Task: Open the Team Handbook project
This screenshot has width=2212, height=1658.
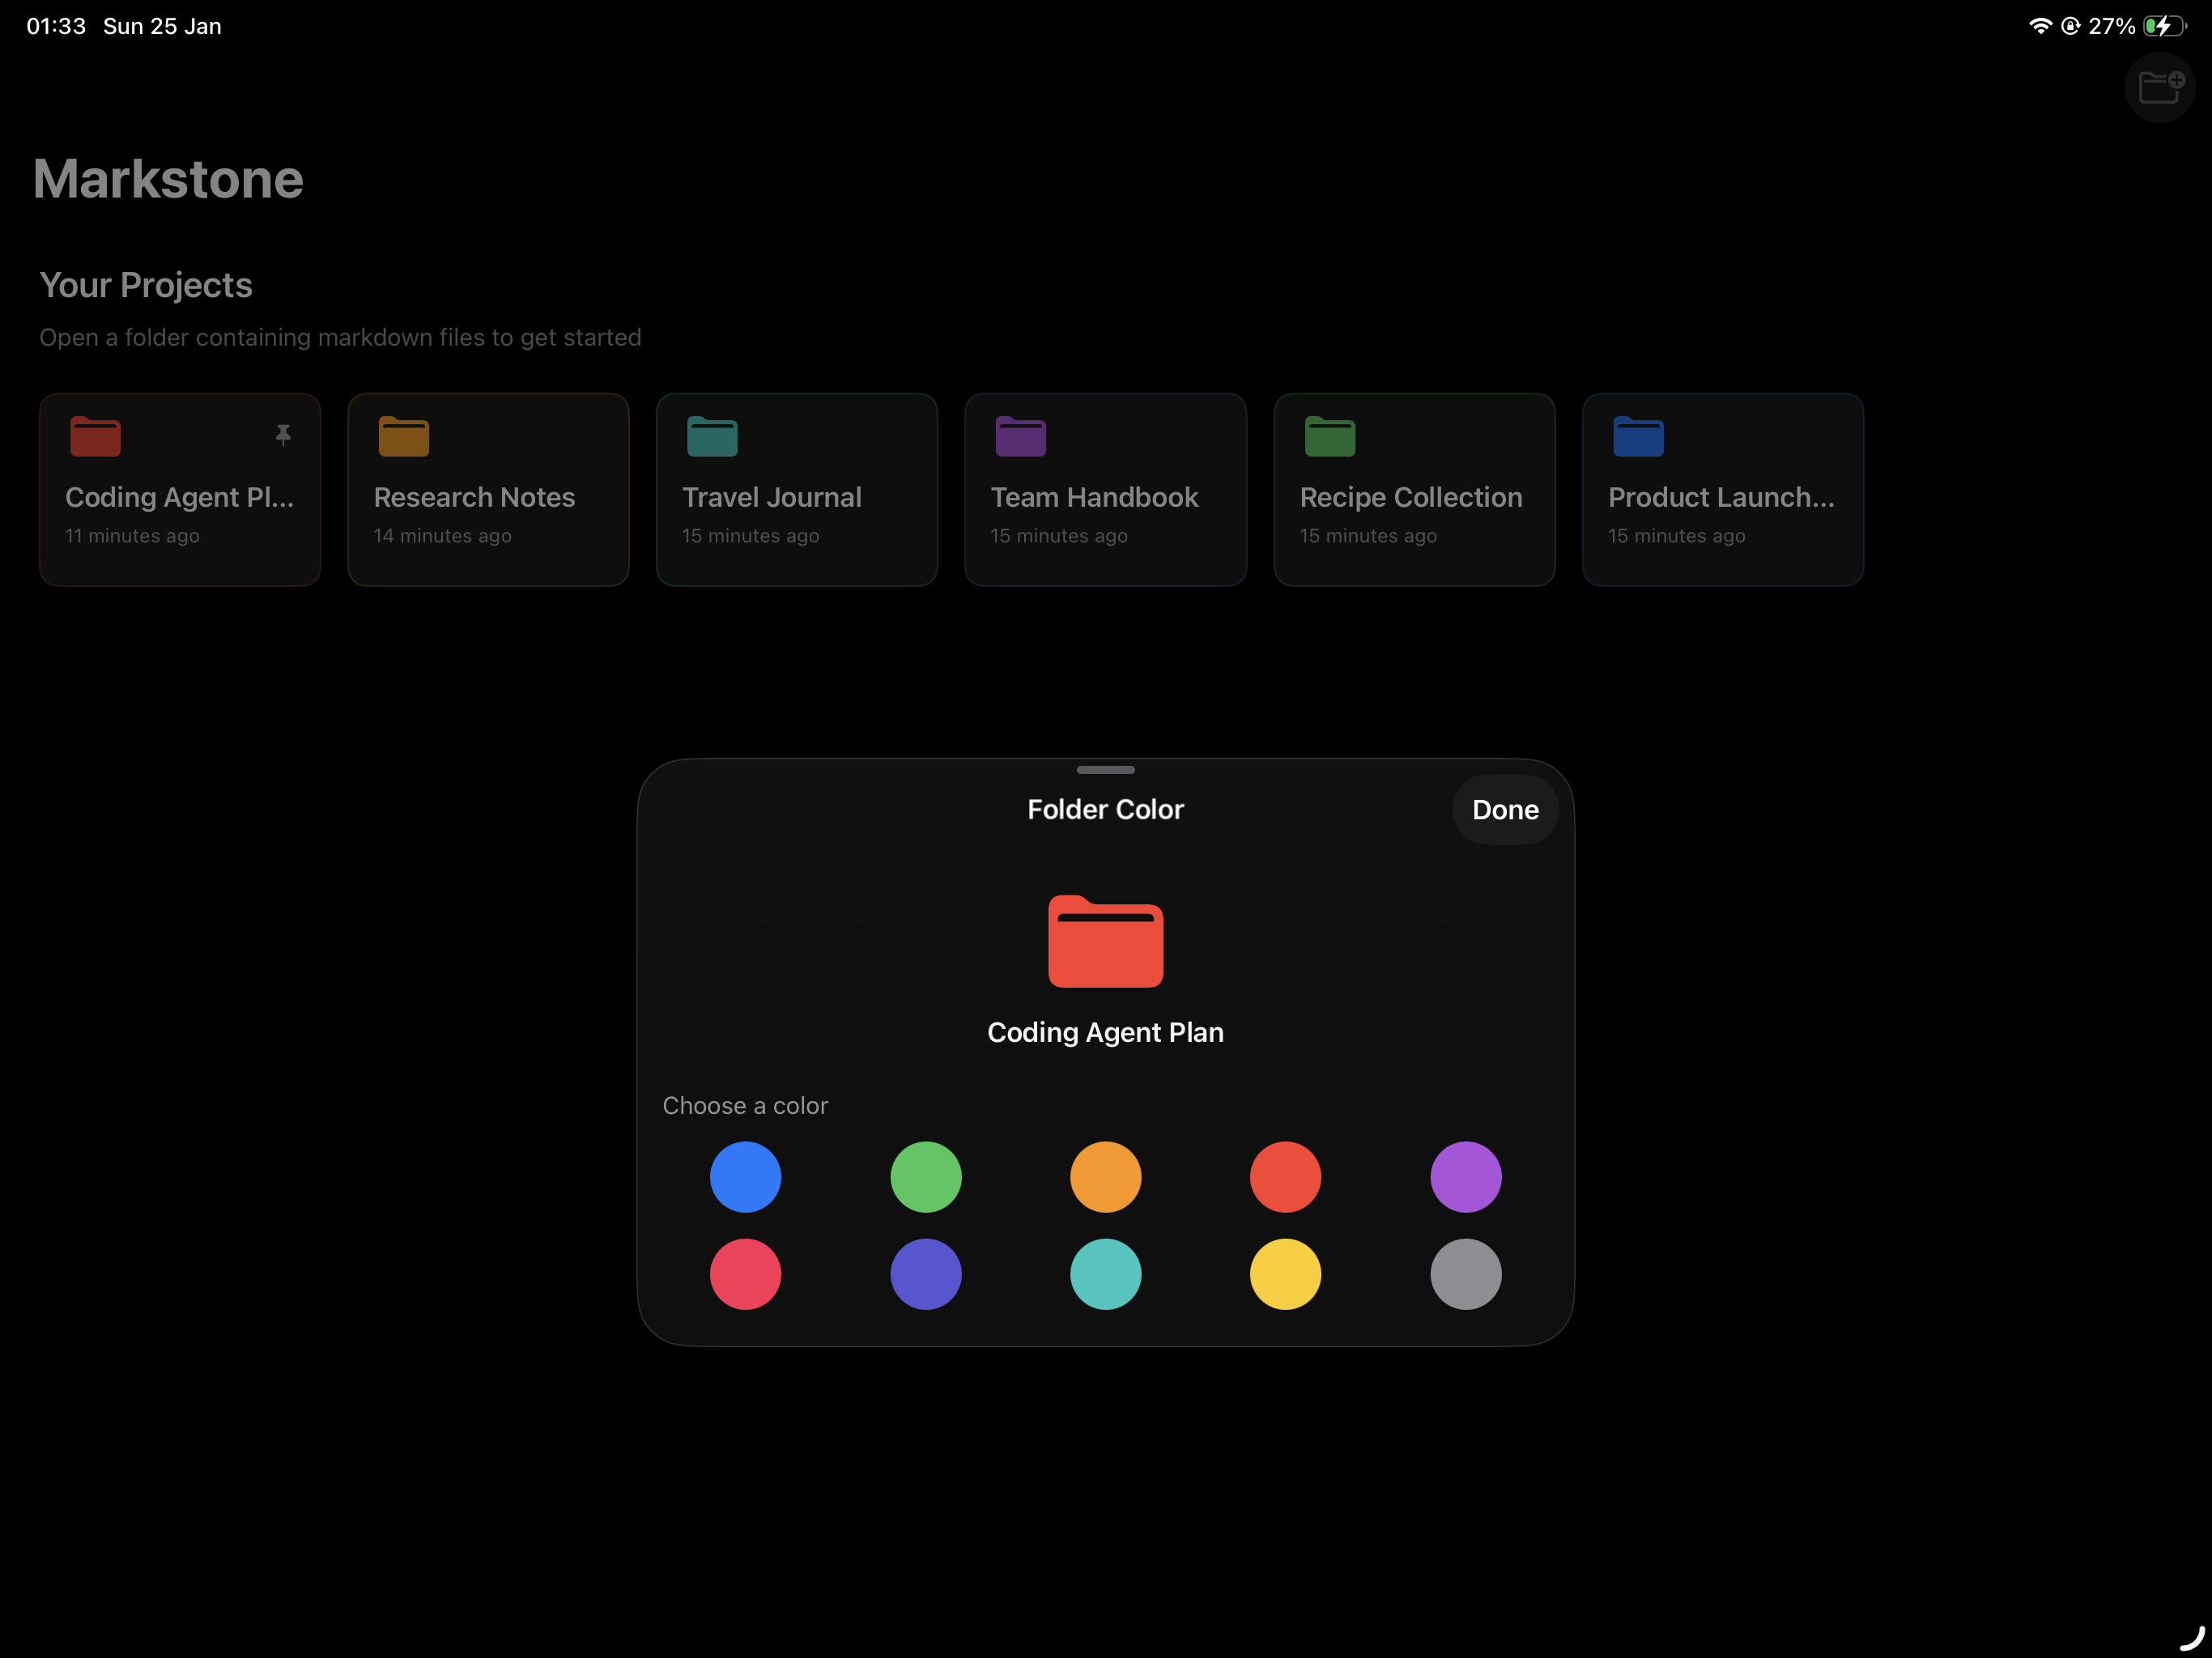Action: tap(1105, 490)
